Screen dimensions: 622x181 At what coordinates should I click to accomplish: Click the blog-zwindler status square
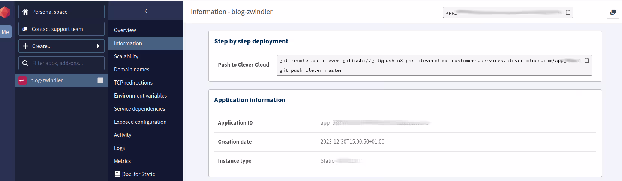tap(100, 80)
